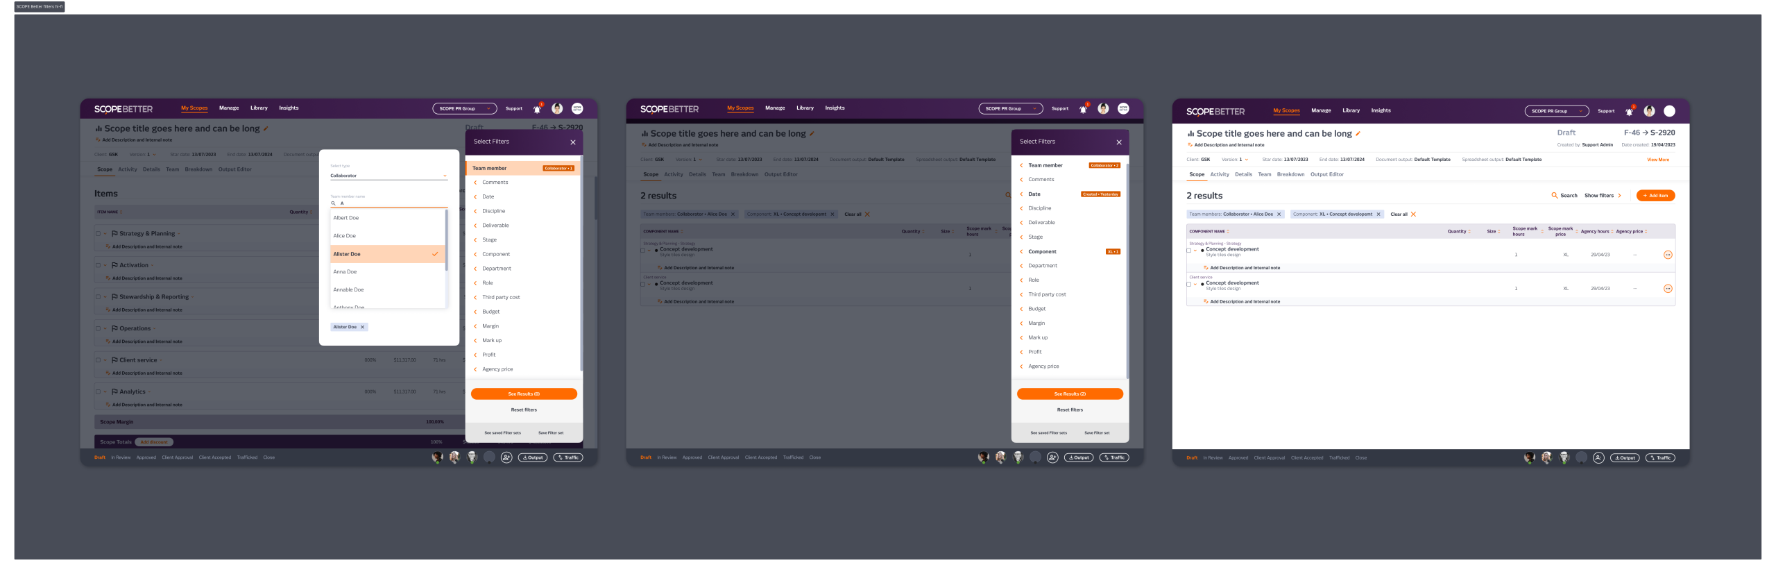Viewport: 1776px width, 574px height.
Task: Click the team member list's scrollbar
Action: click(x=446, y=241)
